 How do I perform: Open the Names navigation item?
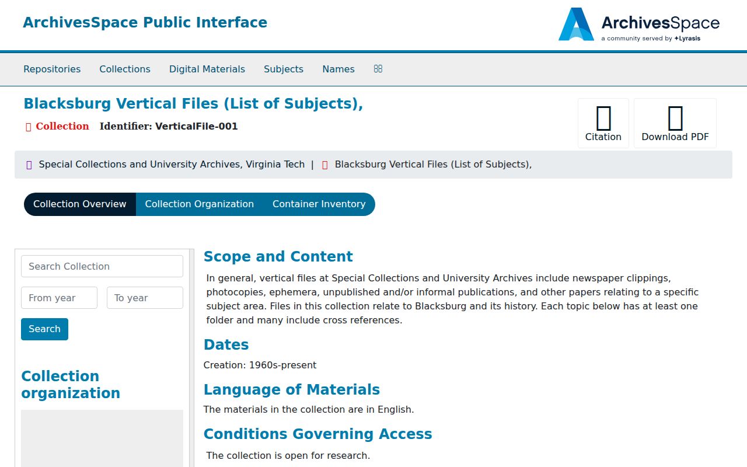(338, 69)
